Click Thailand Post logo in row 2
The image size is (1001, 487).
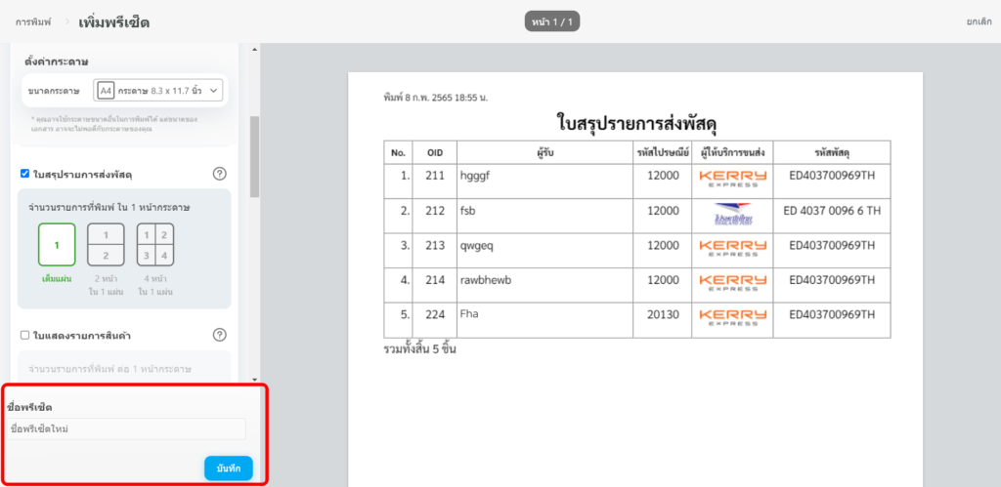click(x=732, y=214)
